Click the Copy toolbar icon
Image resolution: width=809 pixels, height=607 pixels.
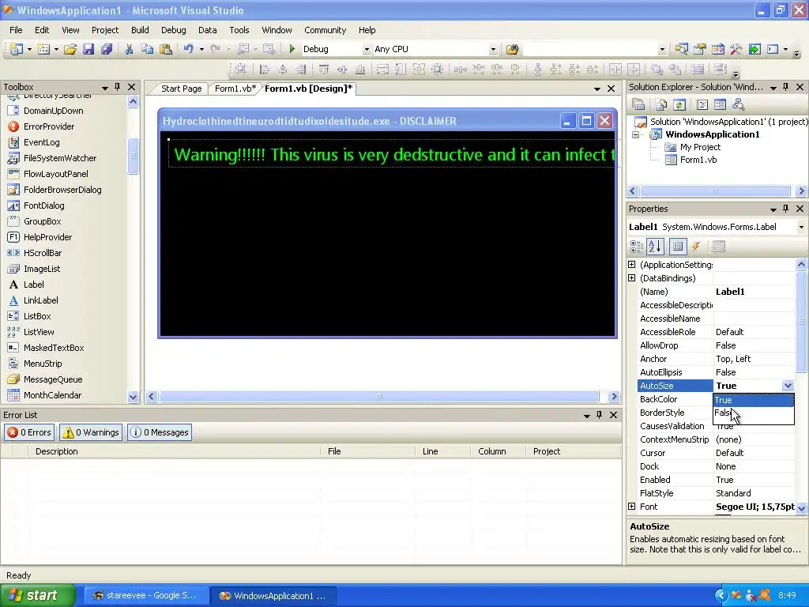147,49
